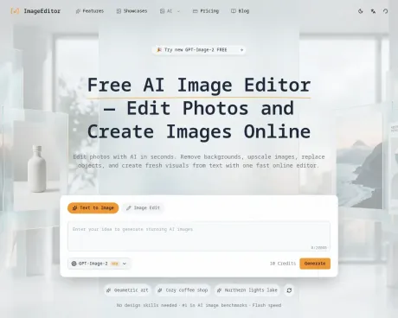
Task: Click the Free AI Image Editor headline
Action: click(199, 108)
